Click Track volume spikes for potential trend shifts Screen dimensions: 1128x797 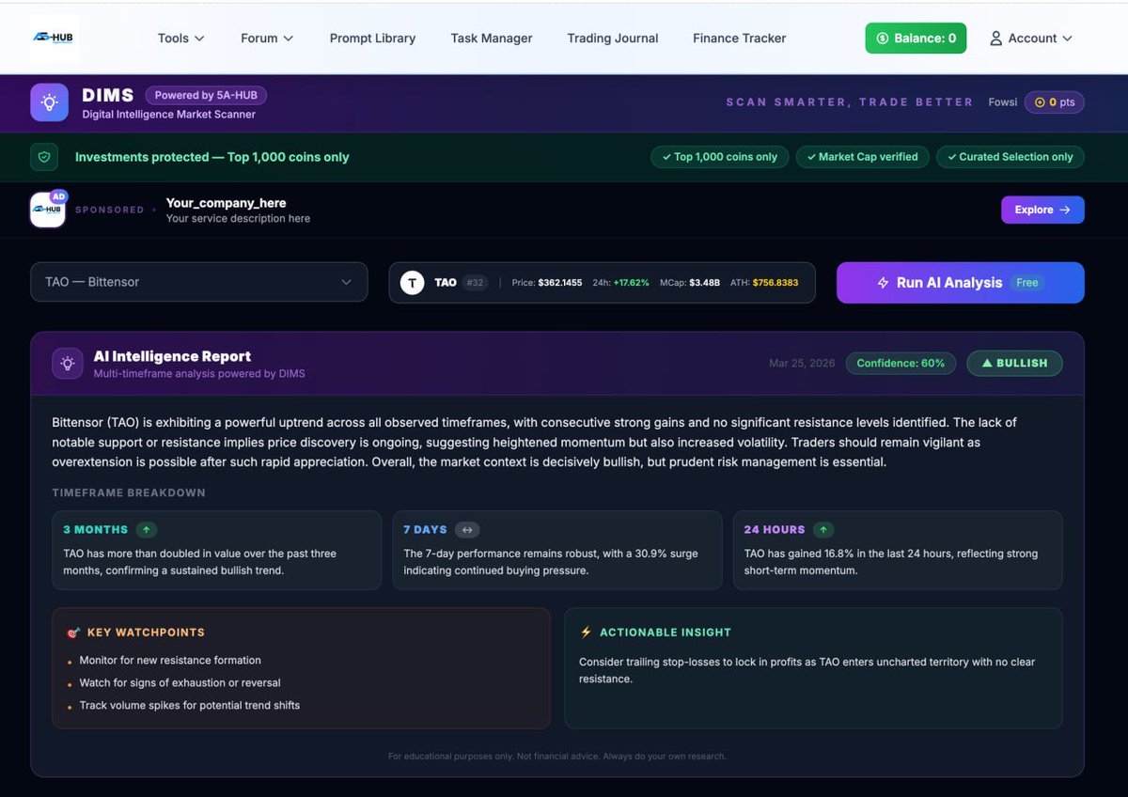[x=190, y=706]
